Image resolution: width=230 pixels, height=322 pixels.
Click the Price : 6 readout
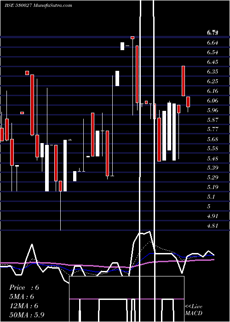24,287
